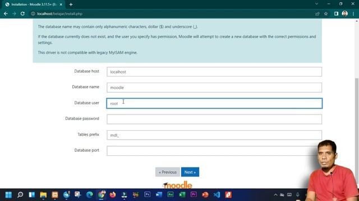The image size is (359, 201).
Task: Open XAMPP control panel from taskbar
Action: tap(55, 195)
